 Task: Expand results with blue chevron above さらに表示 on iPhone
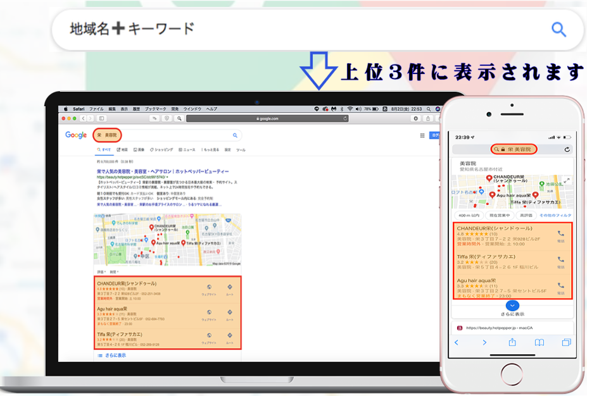point(513,306)
